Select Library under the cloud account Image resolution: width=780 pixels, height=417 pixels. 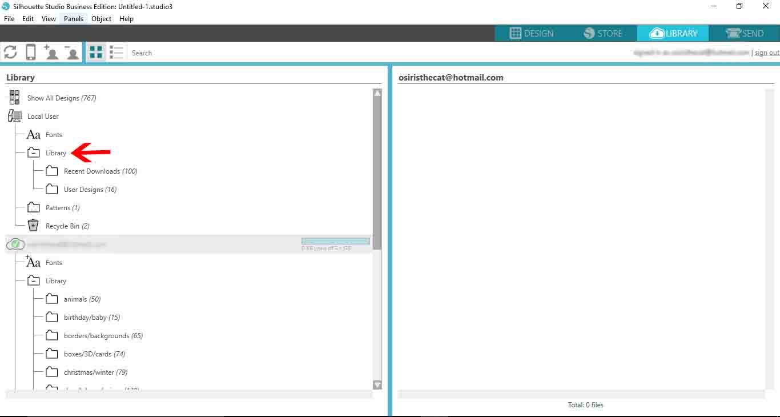click(56, 281)
